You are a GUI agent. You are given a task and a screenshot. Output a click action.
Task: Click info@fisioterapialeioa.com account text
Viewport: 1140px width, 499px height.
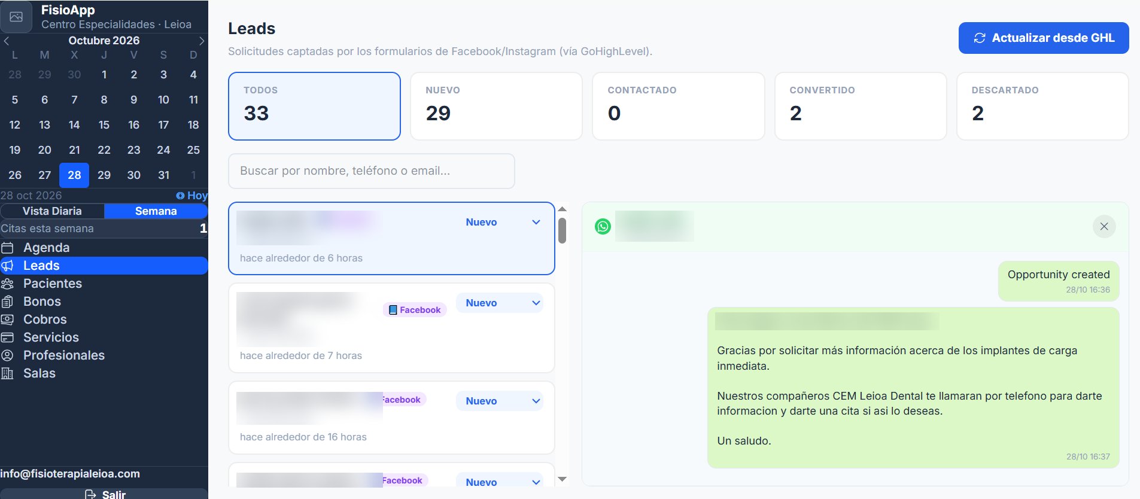70,474
